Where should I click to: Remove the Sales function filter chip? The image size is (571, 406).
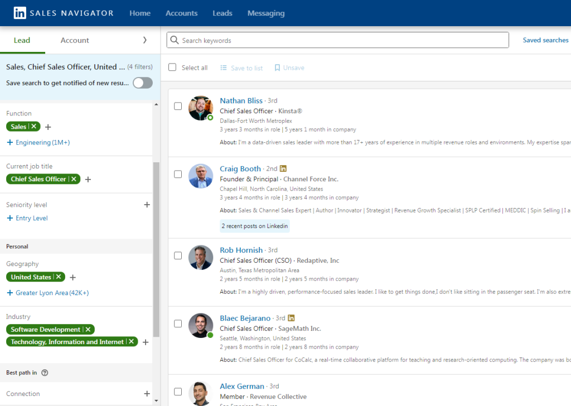[x=34, y=127]
